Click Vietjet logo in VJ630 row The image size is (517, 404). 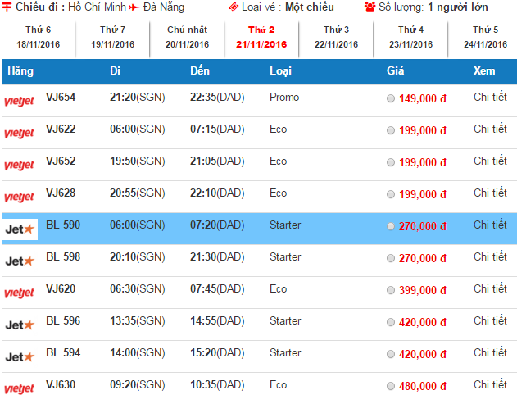19,388
